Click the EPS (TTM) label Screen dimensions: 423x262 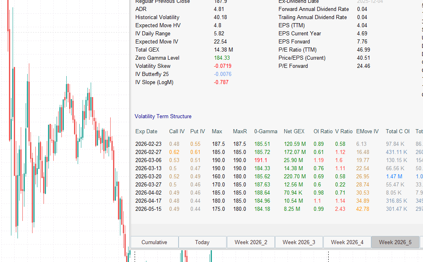292,25
